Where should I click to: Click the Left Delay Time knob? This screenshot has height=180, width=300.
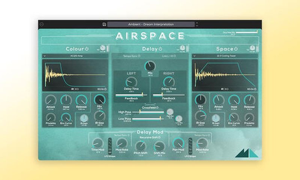(131, 82)
